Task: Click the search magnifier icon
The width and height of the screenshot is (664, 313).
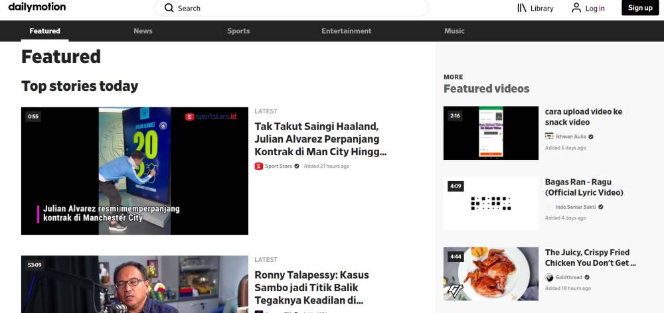Action: point(169,8)
